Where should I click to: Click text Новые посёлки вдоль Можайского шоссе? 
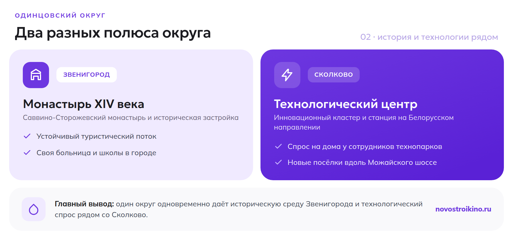tap(362, 163)
